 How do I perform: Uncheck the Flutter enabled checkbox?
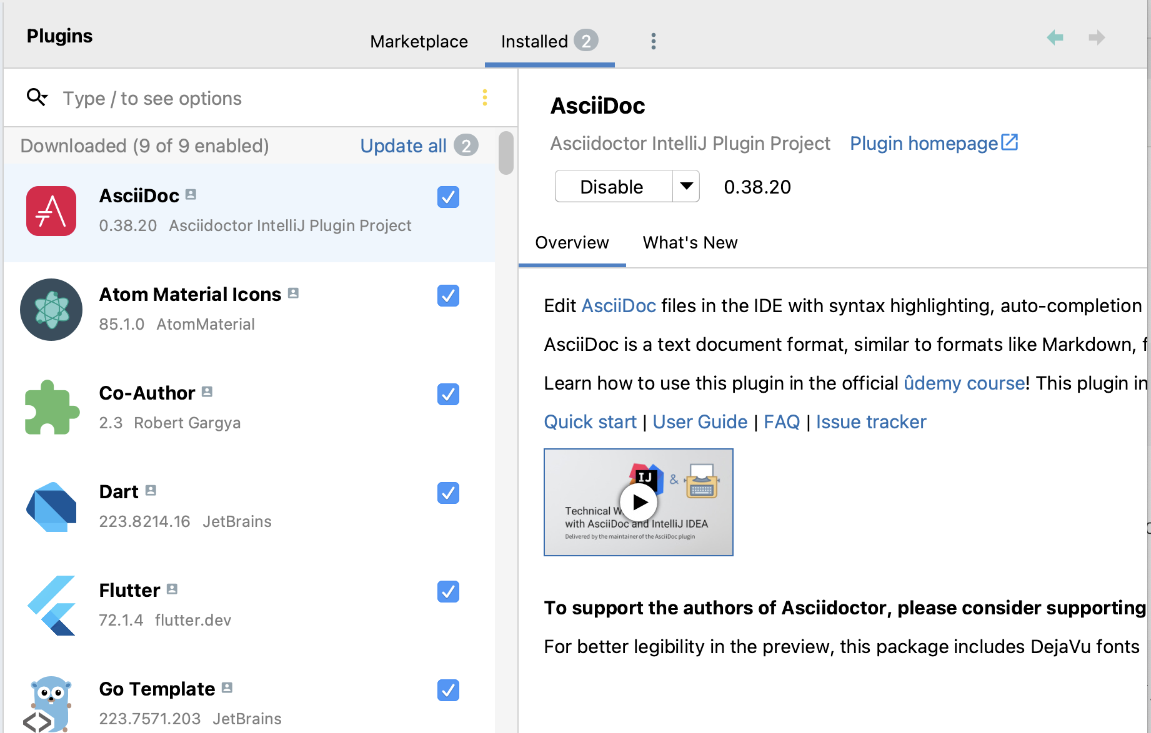[448, 592]
